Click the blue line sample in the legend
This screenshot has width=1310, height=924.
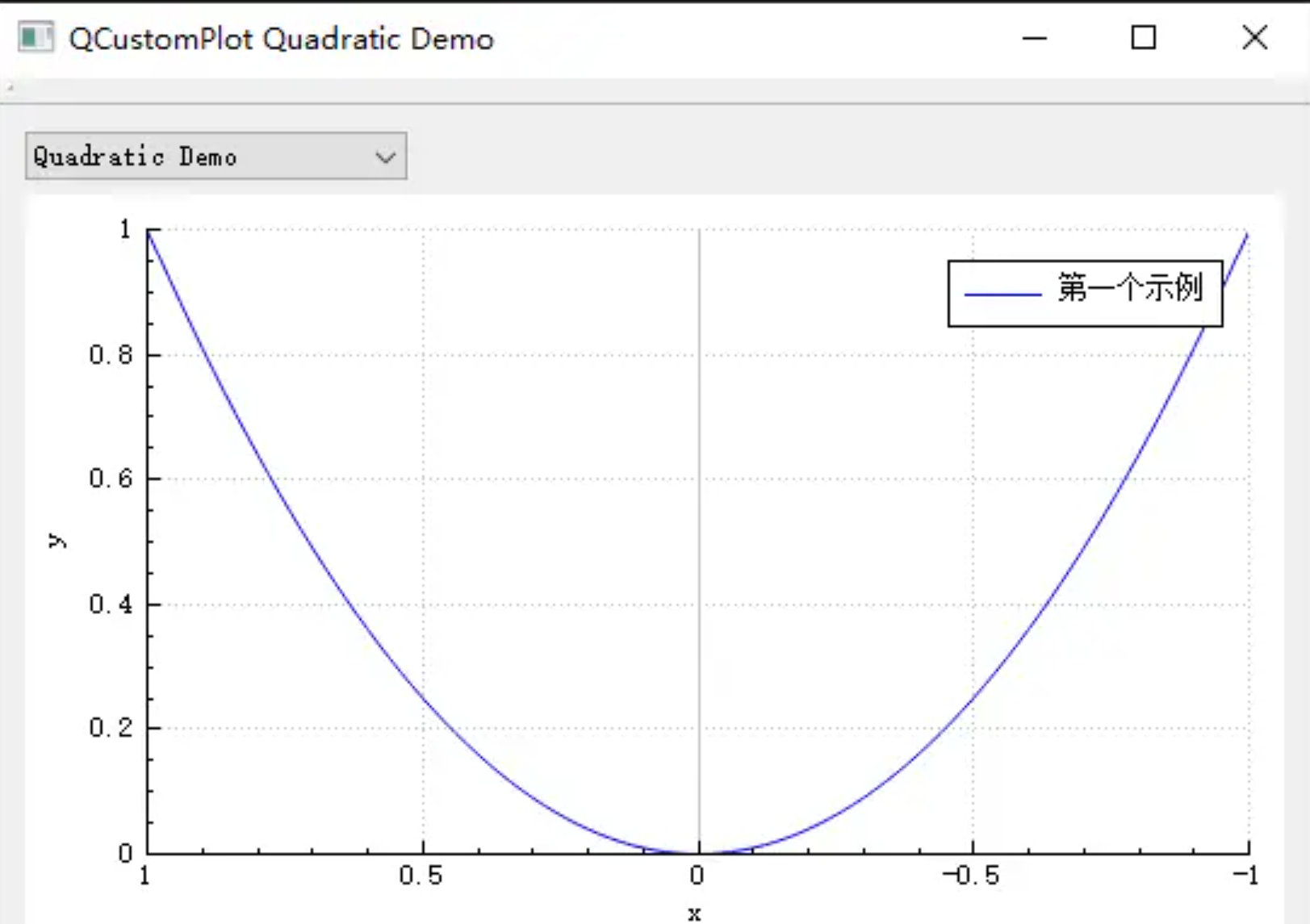click(x=1003, y=295)
